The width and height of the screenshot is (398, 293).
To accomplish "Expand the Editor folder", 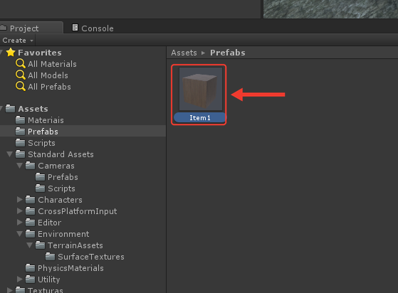I will [19, 223].
